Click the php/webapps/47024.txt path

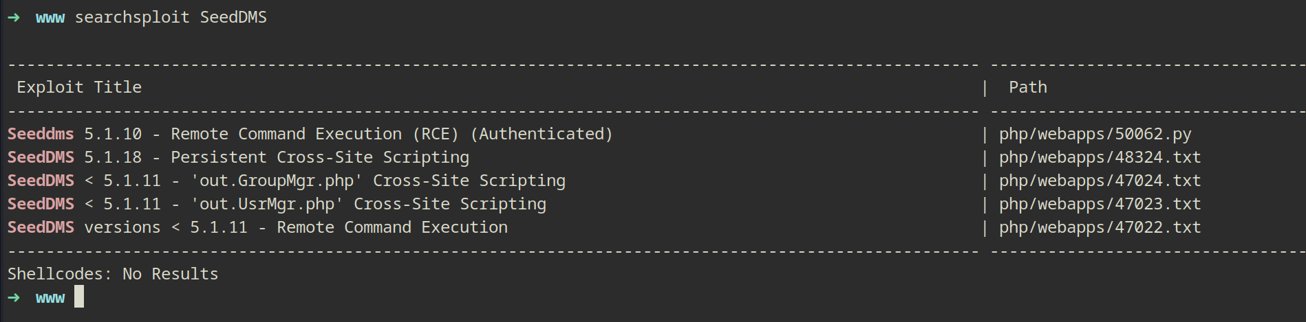tap(1100, 181)
